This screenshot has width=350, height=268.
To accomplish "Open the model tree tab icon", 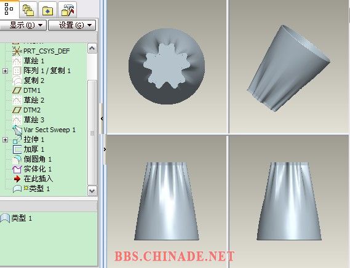I will point(9,9).
